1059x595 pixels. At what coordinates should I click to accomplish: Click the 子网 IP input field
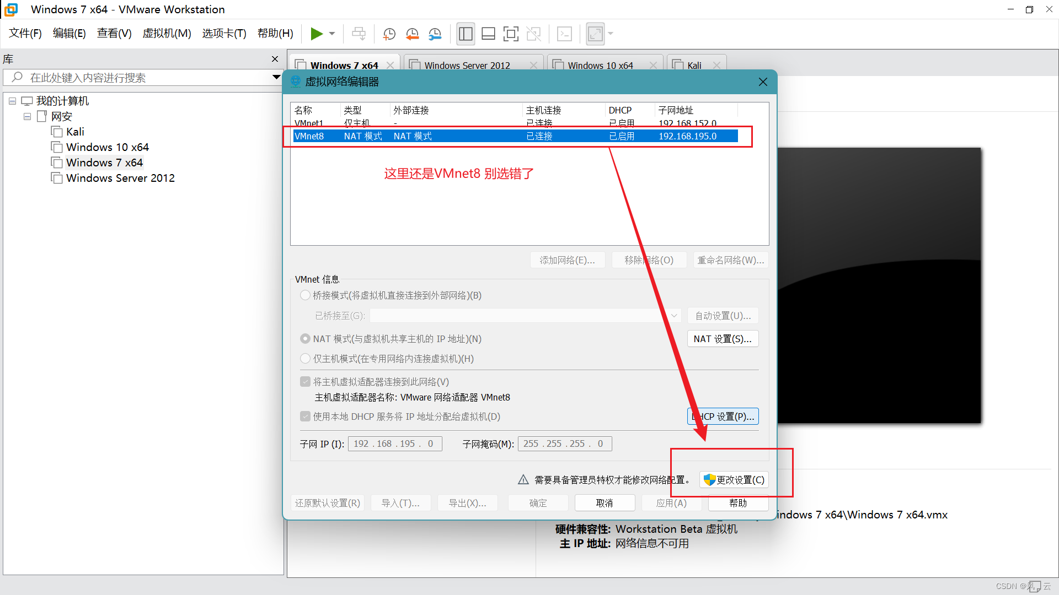point(394,443)
